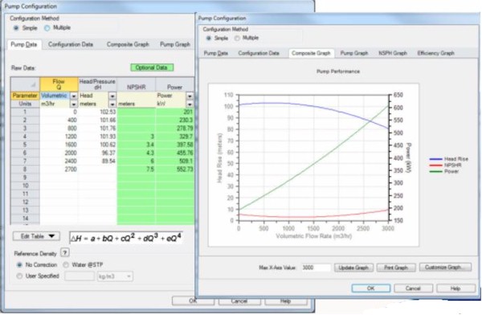Select flow value 2700 in row 8
482x315 pixels.
59,170
